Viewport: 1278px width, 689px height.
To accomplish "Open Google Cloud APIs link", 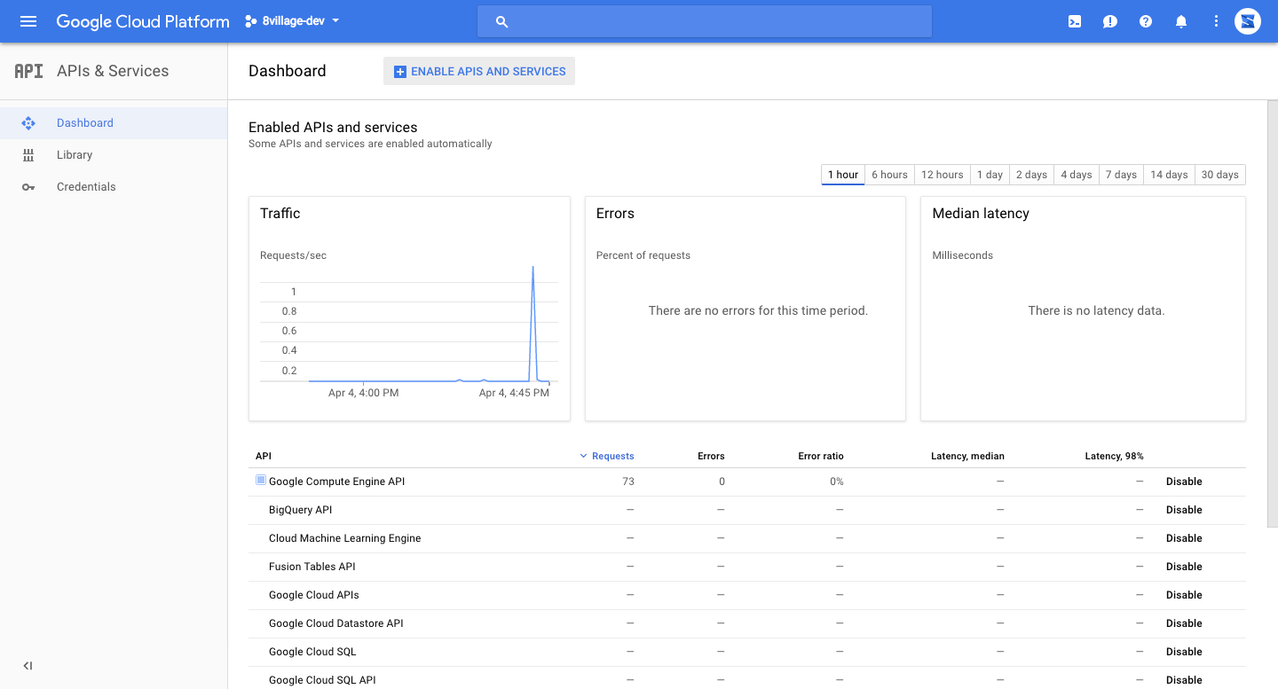I will (x=313, y=595).
